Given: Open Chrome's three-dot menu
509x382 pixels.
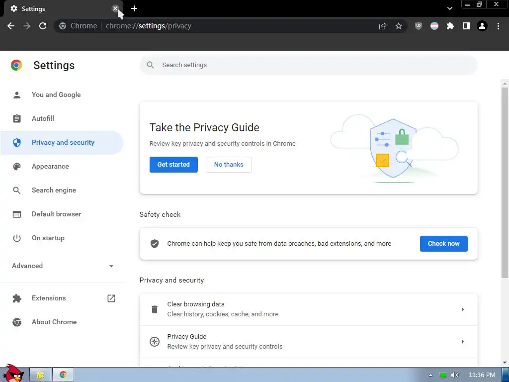Looking at the screenshot, I should [x=498, y=26].
